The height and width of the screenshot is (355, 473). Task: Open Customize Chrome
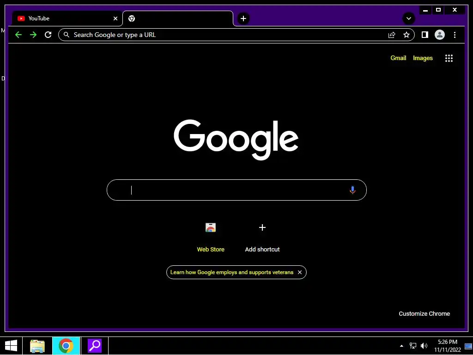click(x=424, y=314)
